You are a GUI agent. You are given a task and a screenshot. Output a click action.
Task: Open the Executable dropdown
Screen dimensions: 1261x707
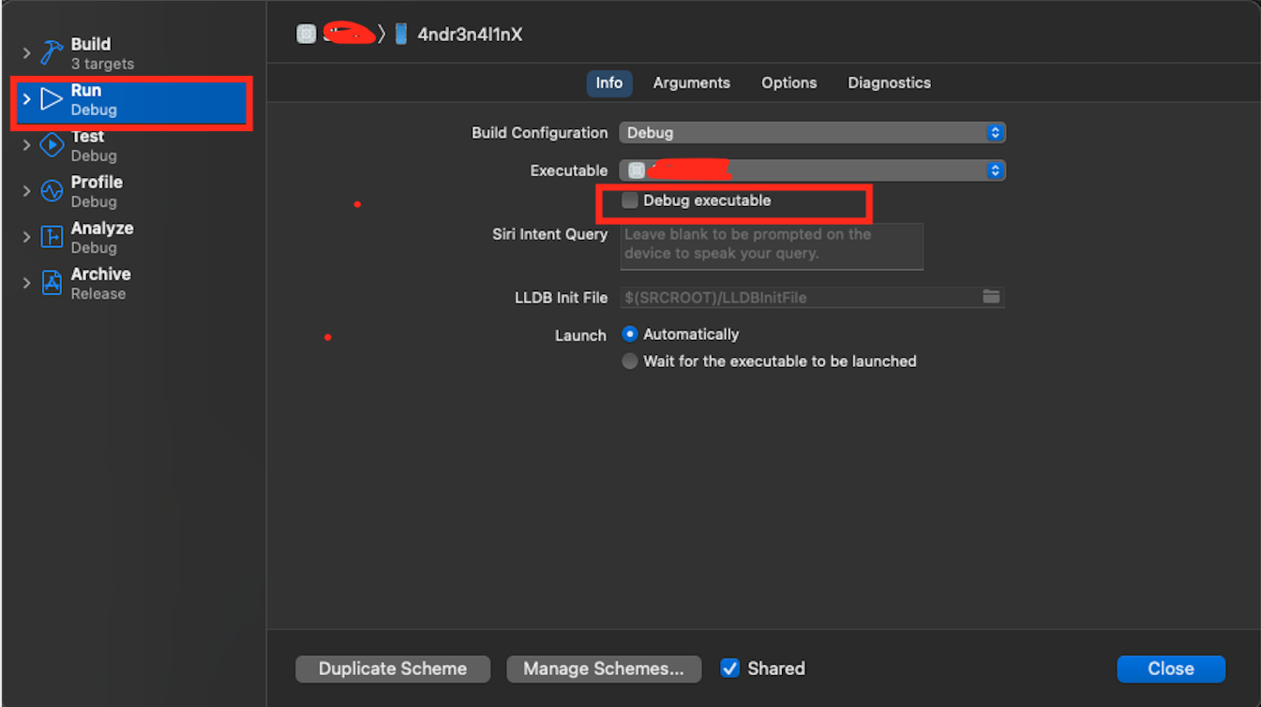pos(994,169)
